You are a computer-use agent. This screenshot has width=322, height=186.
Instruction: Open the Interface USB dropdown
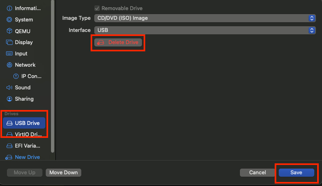(x=205, y=30)
